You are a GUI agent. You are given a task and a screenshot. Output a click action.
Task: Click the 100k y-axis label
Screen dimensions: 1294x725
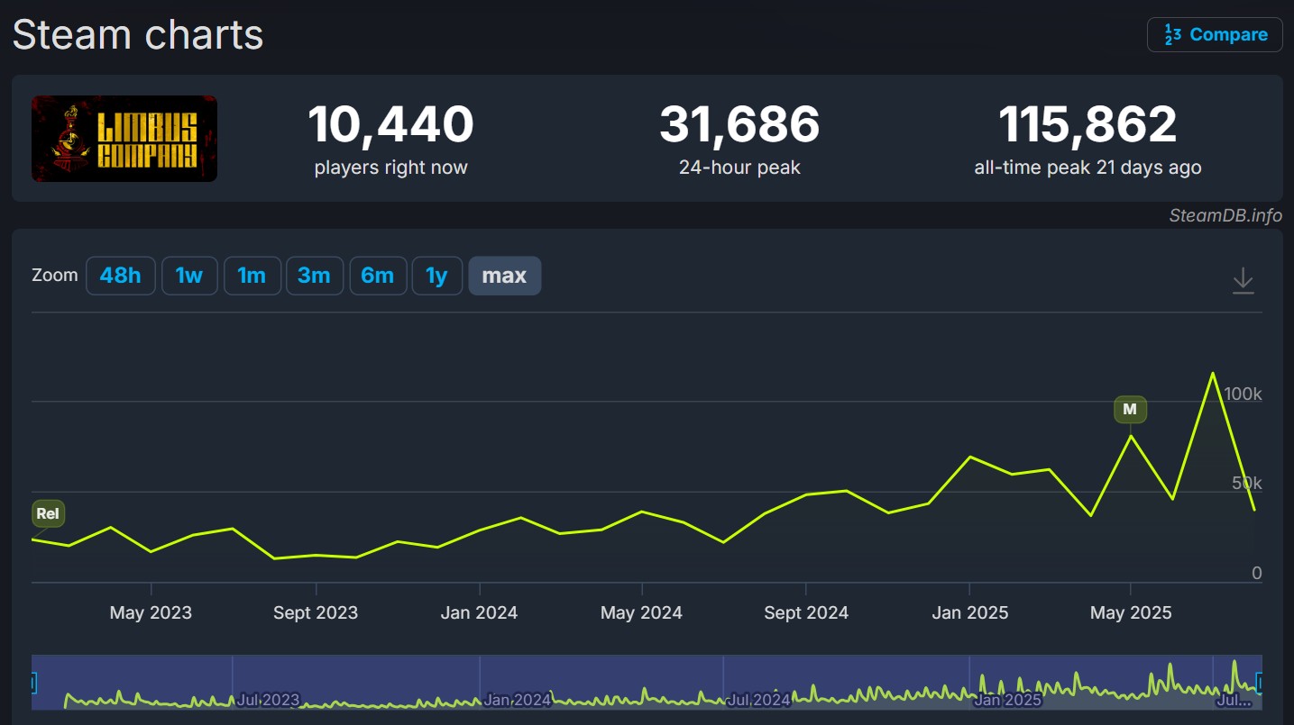tap(1243, 394)
